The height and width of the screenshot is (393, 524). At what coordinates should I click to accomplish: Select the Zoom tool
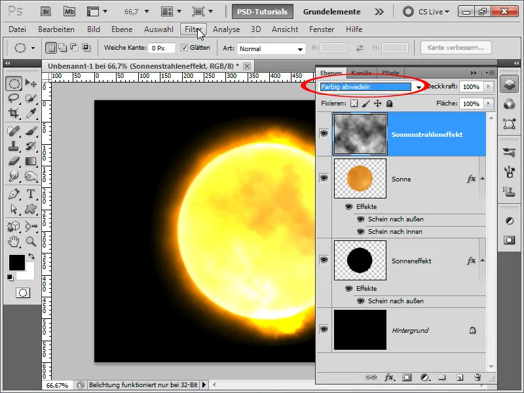pyautogui.click(x=31, y=241)
